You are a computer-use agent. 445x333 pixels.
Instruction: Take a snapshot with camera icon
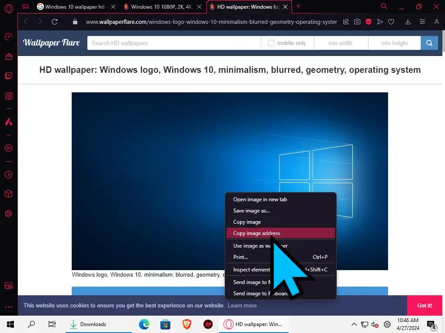tap(357, 22)
